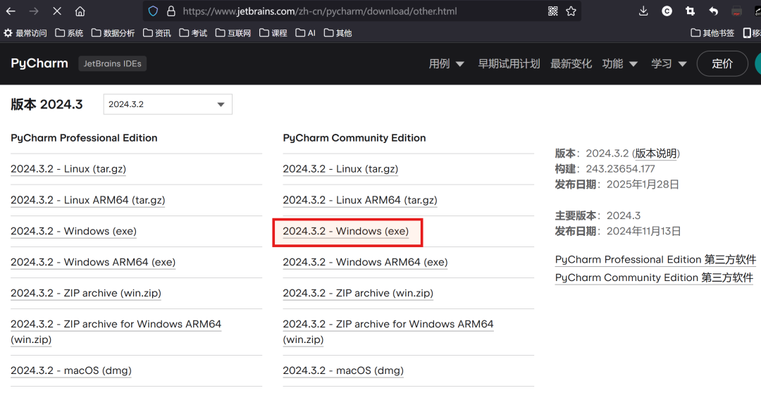Download Professional 2024.3.2 Windows ARM64 exe

[x=93, y=262]
